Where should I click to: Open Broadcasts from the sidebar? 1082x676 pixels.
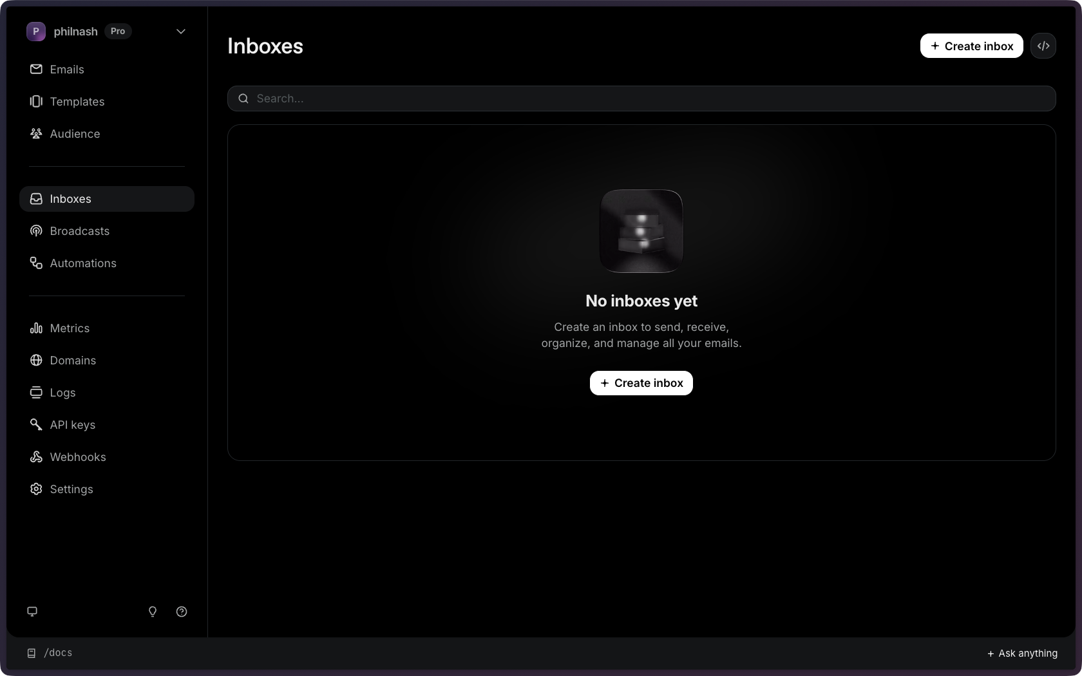107,231
